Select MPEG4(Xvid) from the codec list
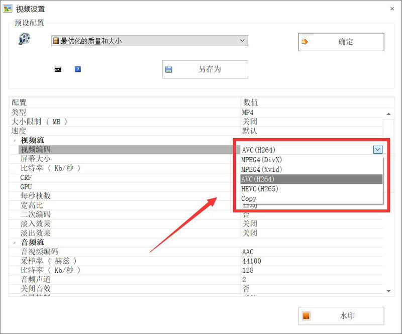This screenshot has width=402, height=334. click(x=312, y=169)
